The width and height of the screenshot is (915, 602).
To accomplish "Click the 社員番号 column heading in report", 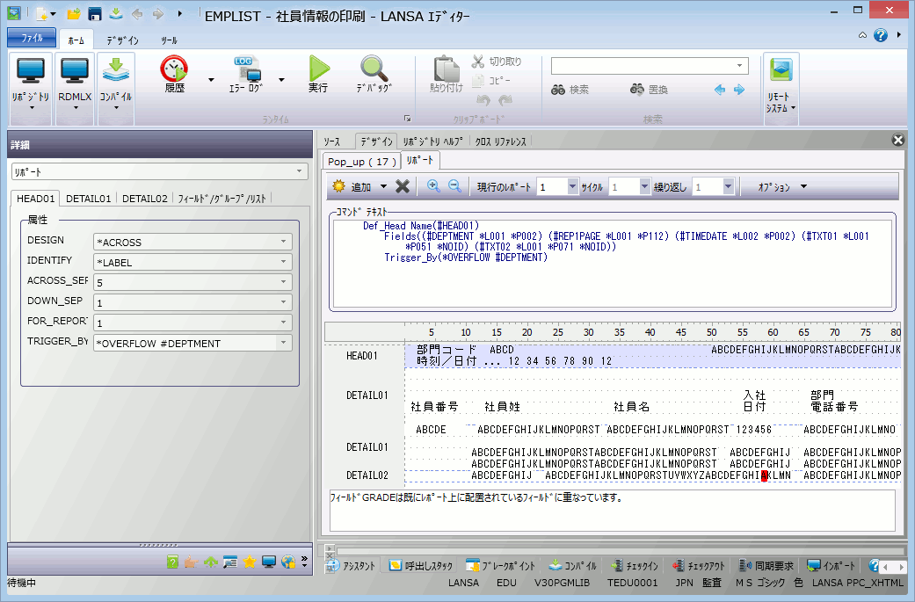I will click(x=435, y=407).
